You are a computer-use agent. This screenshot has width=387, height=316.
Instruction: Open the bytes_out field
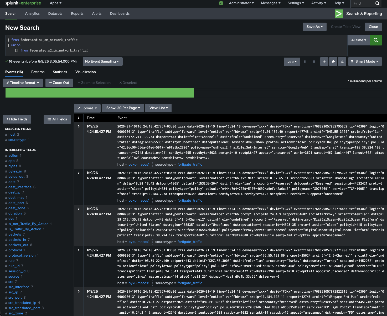[x=16, y=177]
